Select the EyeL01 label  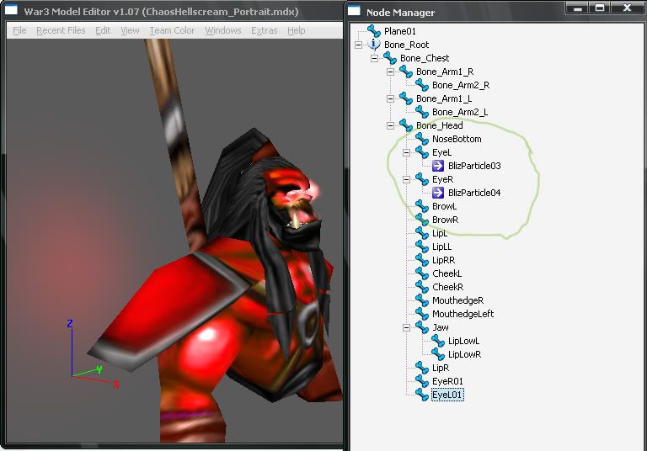(x=447, y=395)
